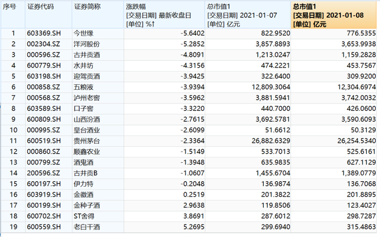Click the ST舍得 name cell
Image resolution: width=380 pixels, height=237 pixels.
click(98, 216)
